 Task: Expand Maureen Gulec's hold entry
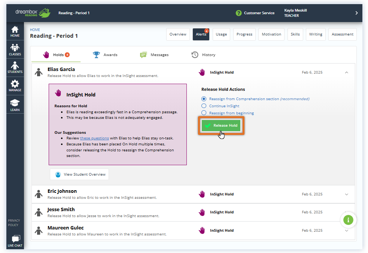347,230
